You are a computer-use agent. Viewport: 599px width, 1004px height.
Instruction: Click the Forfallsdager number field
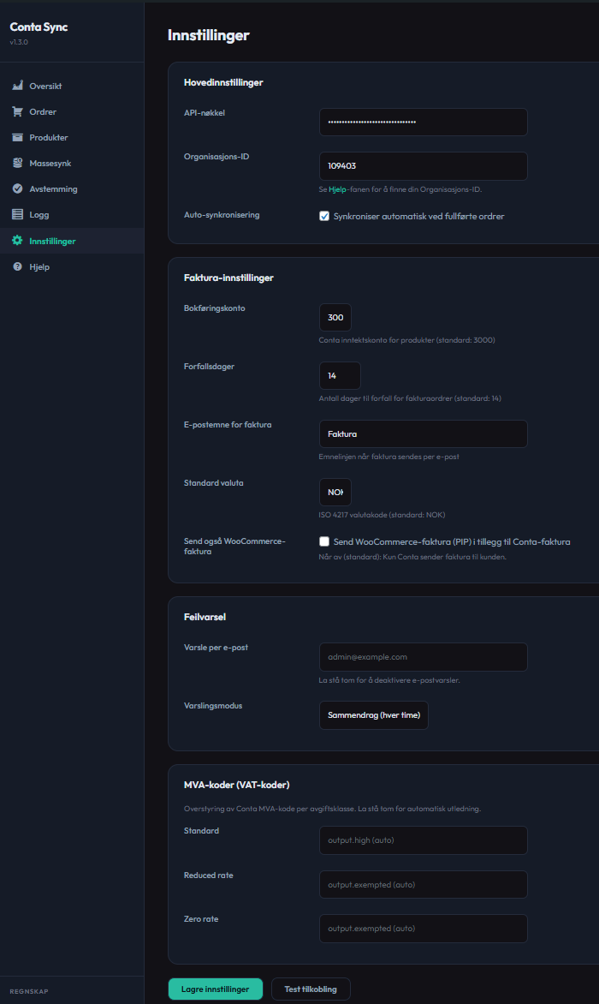[340, 376]
